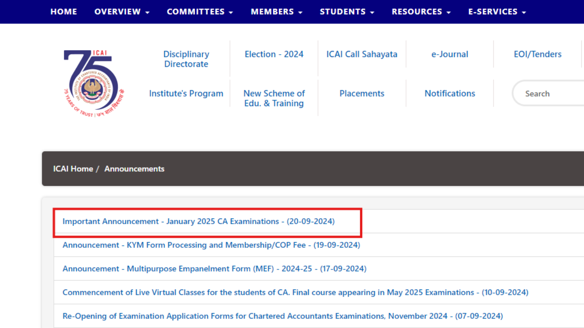Expand the Members dropdown menu
The image size is (584, 328).
[276, 12]
